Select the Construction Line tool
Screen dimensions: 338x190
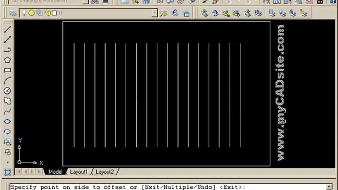point(7,40)
